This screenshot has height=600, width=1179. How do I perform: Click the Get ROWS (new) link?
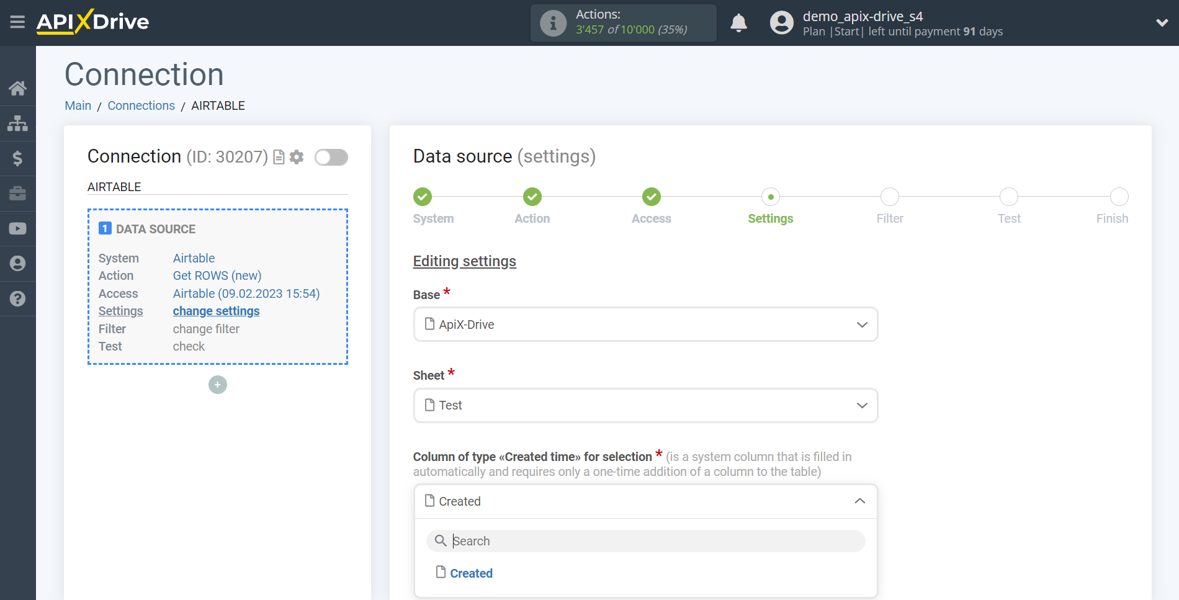[x=217, y=275]
